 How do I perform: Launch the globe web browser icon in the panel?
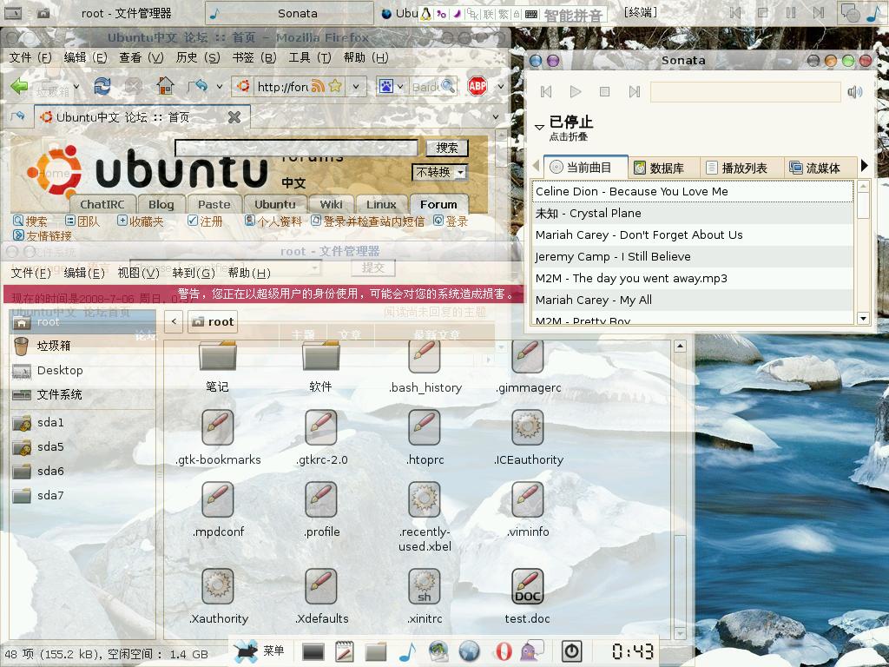(x=470, y=652)
